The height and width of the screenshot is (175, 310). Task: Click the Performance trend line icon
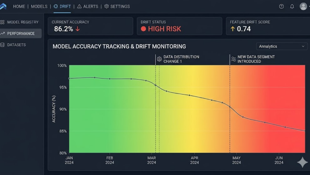click(x=2, y=33)
